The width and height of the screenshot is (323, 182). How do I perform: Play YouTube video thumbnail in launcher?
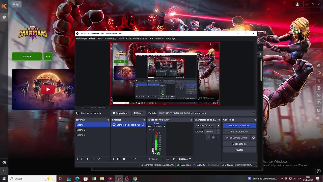tap(48, 89)
